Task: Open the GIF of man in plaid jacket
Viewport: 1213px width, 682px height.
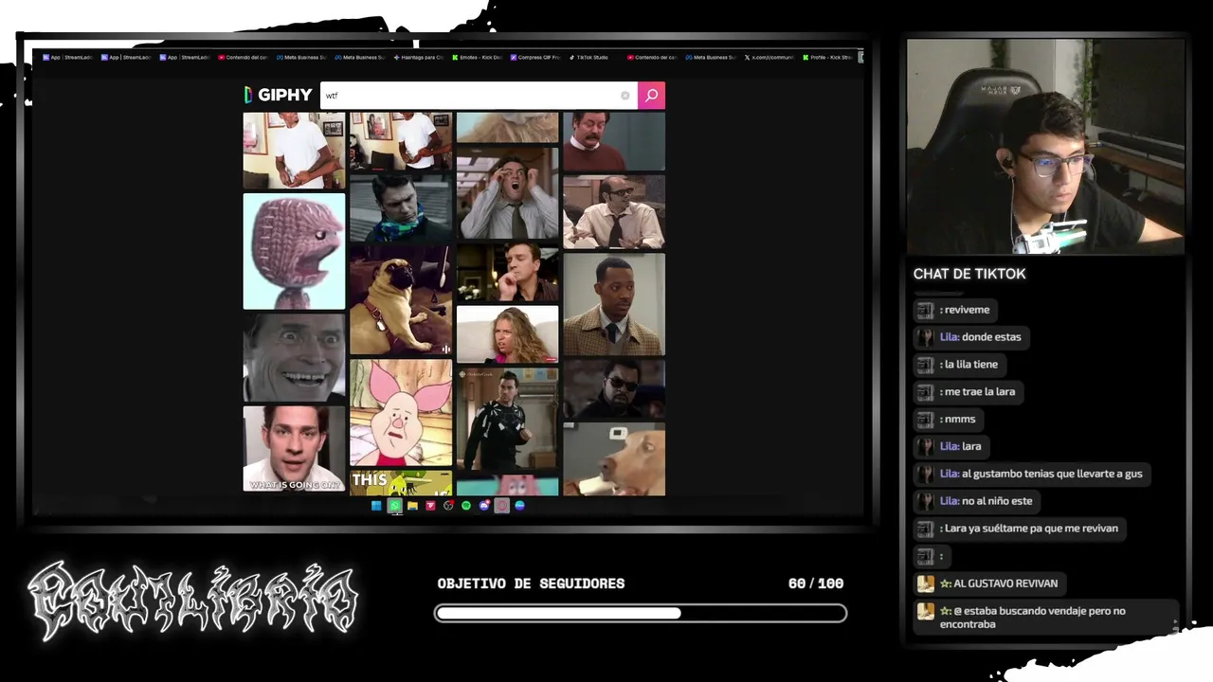Action: coord(614,304)
